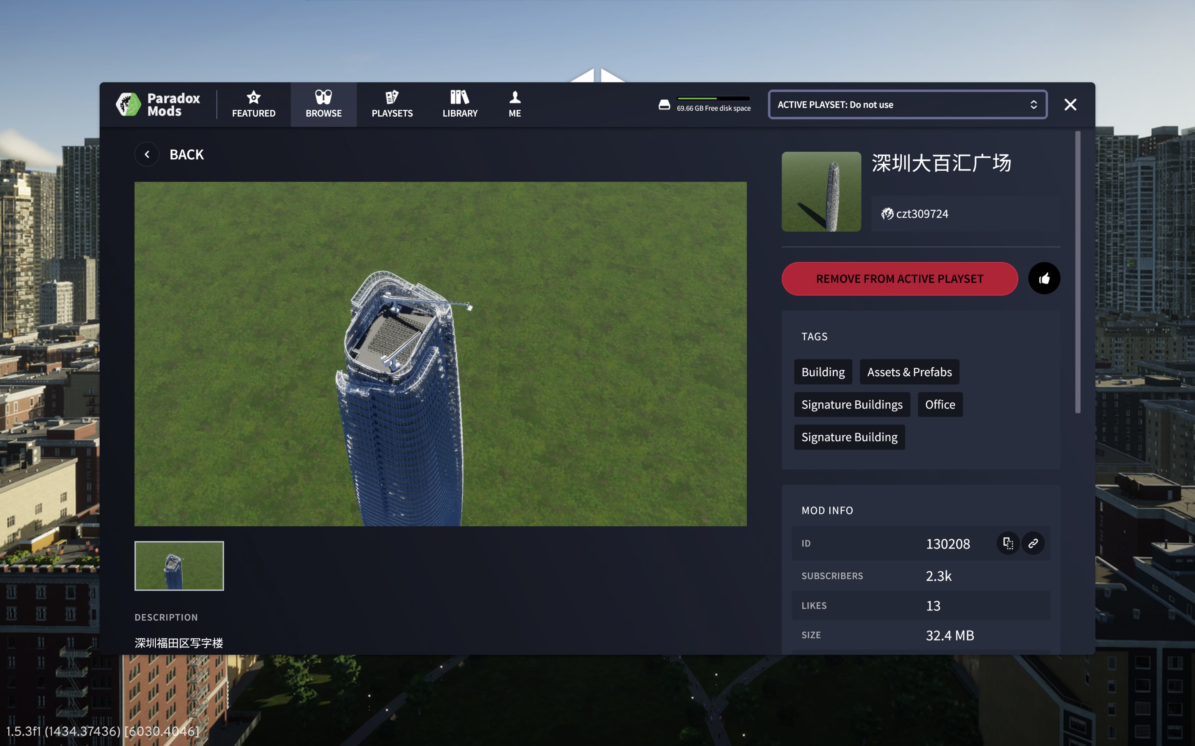1195x746 pixels.
Task: Open the Featured tab
Action: [254, 105]
